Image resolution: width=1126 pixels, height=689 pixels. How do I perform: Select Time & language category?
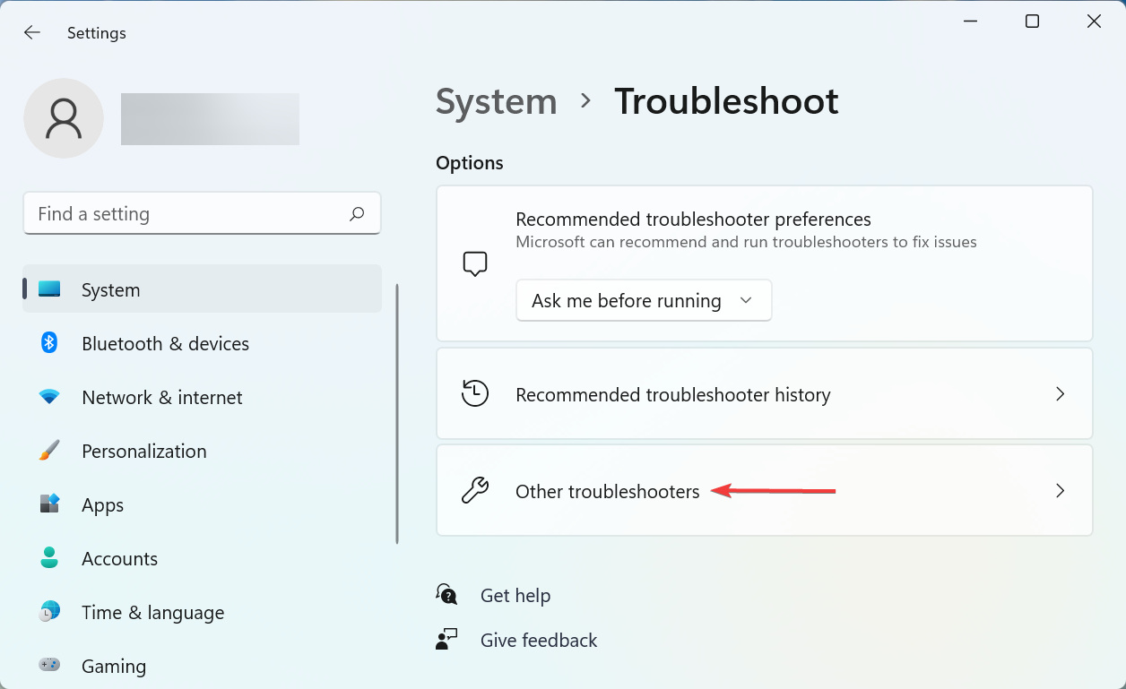[x=203, y=612]
